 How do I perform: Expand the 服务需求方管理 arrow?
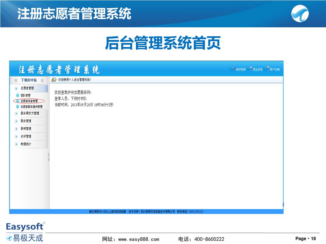pyautogui.click(x=16, y=113)
